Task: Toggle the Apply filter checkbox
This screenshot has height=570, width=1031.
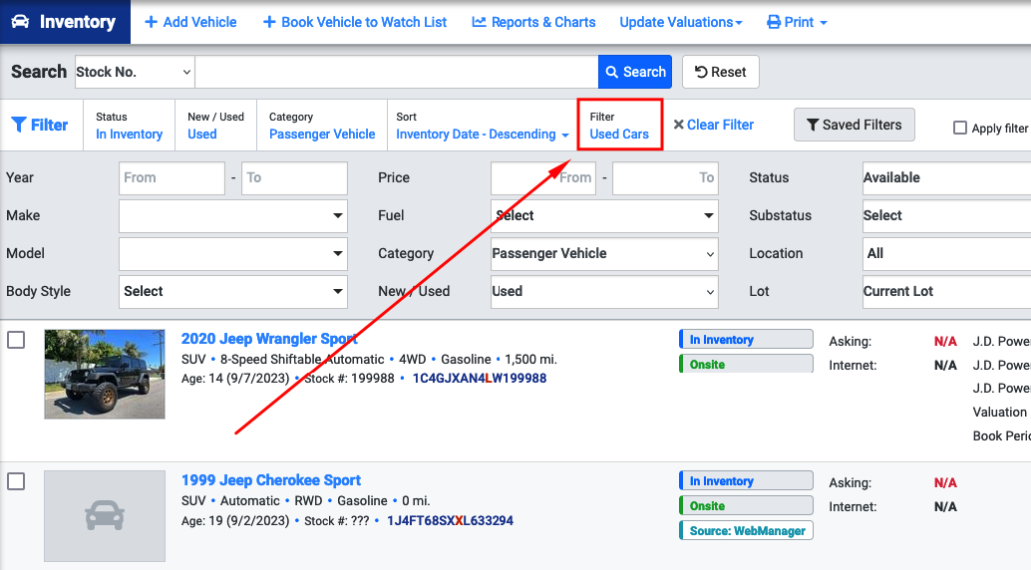Action: (960, 128)
